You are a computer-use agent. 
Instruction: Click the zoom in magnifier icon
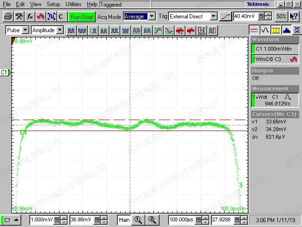tap(138, 220)
